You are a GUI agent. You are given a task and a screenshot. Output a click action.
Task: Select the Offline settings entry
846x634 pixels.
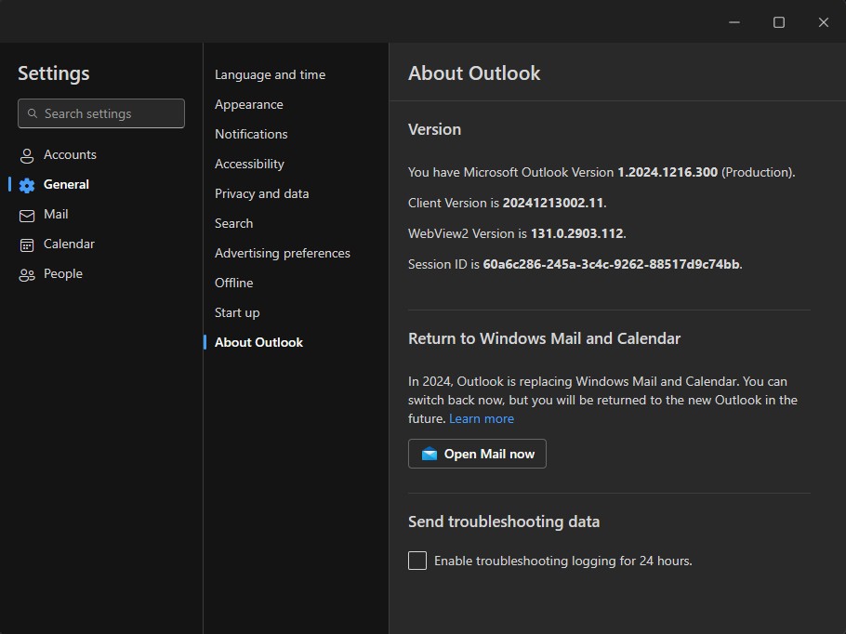(x=233, y=283)
